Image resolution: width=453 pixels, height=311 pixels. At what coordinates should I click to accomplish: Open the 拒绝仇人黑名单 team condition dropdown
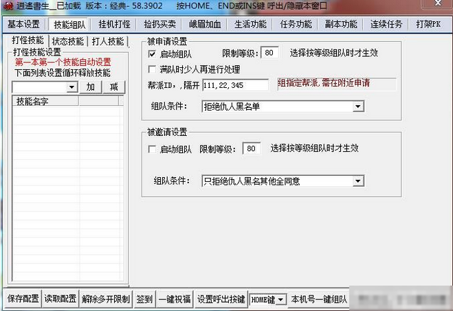pos(357,106)
